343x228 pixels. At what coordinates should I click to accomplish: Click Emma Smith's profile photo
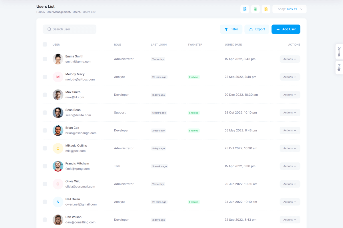pyautogui.click(x=58, y=59)
